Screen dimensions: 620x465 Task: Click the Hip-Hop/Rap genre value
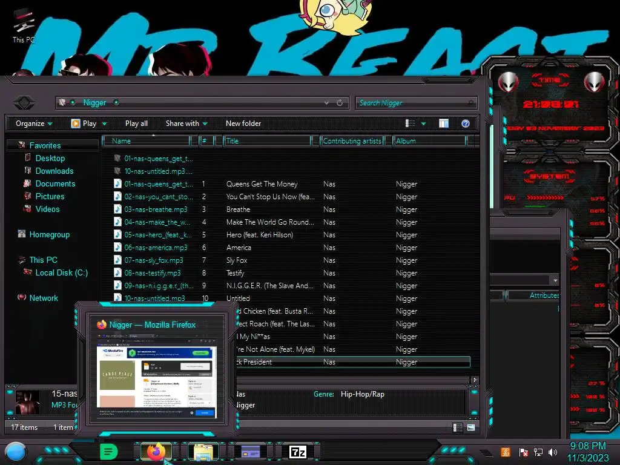(363, 394)
